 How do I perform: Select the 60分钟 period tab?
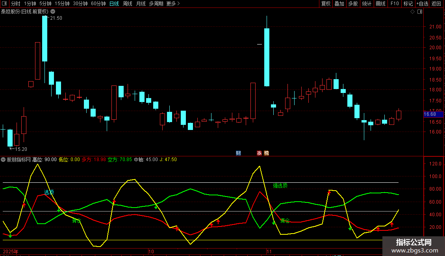(x=98, y=4)
